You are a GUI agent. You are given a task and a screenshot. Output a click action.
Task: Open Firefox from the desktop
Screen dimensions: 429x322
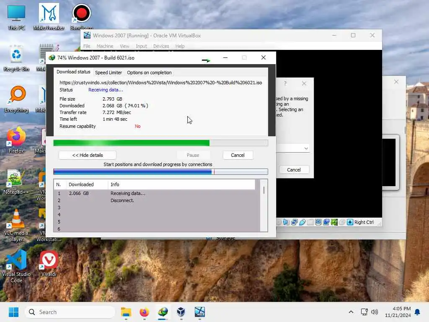point(16,140)
